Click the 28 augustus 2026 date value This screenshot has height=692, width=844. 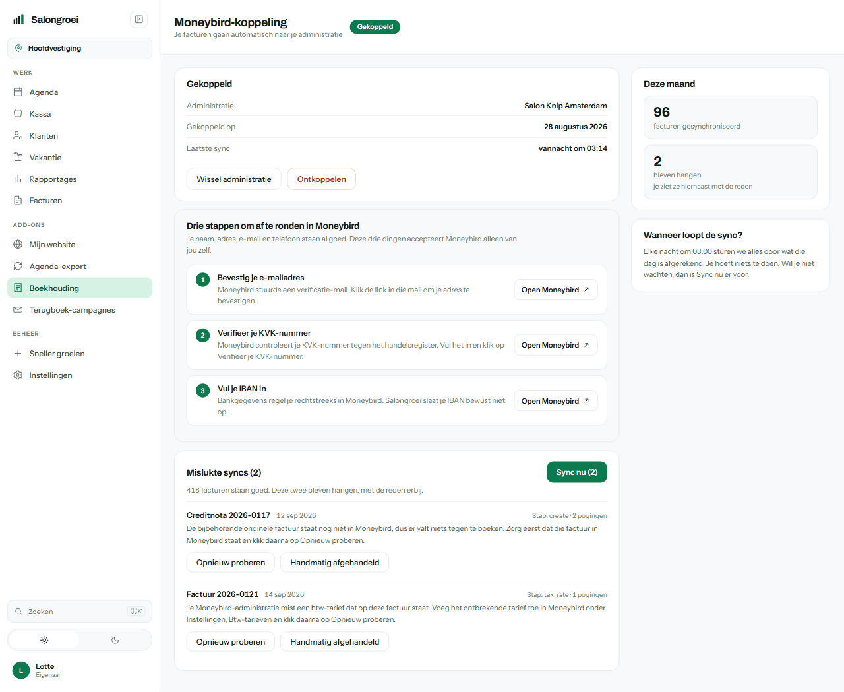point(576,127)
